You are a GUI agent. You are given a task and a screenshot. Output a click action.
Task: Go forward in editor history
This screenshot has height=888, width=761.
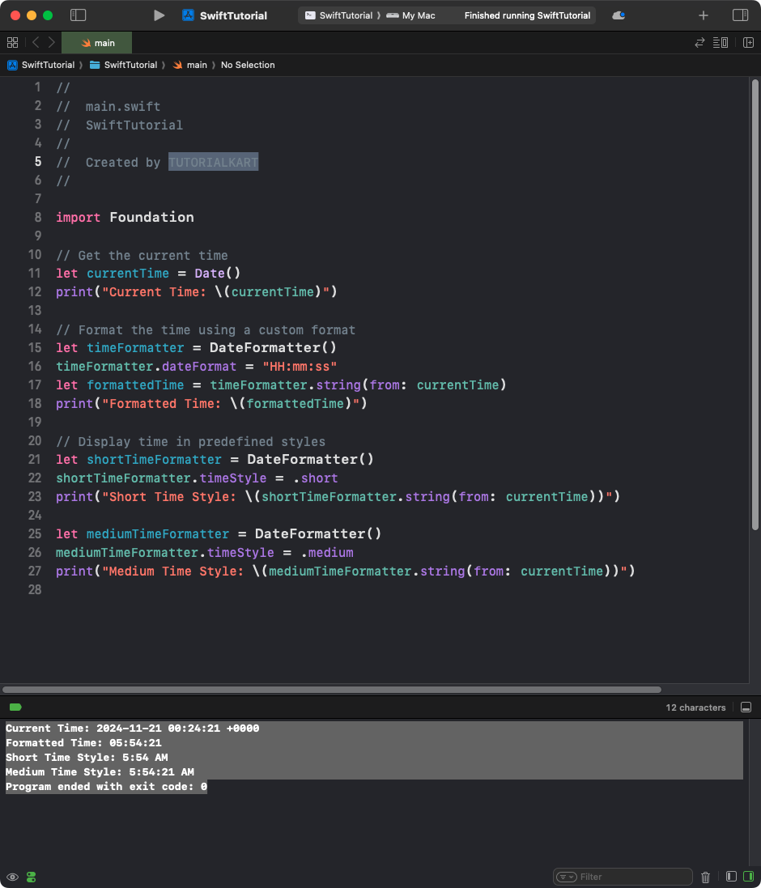point(52,42)
